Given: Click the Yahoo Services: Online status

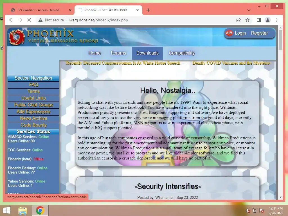Looking at the screenshot, I should click(x=26, y=181).
